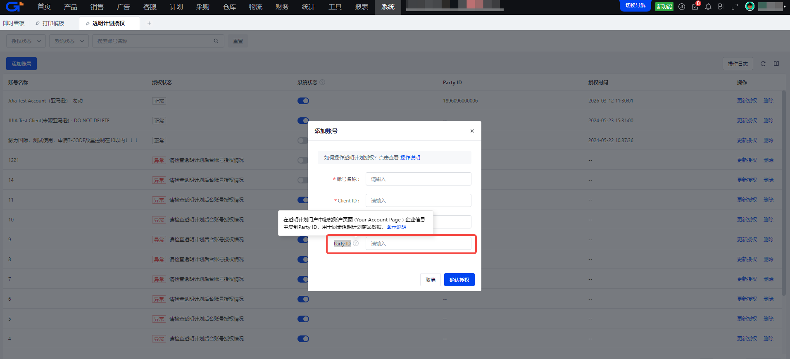Open the task list icon with badge 8
Image resolution: width=790 pixels, height=359 pixels.
click(695, 6)
